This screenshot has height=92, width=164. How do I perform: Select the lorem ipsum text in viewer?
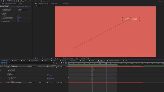(x=130, y=19)
